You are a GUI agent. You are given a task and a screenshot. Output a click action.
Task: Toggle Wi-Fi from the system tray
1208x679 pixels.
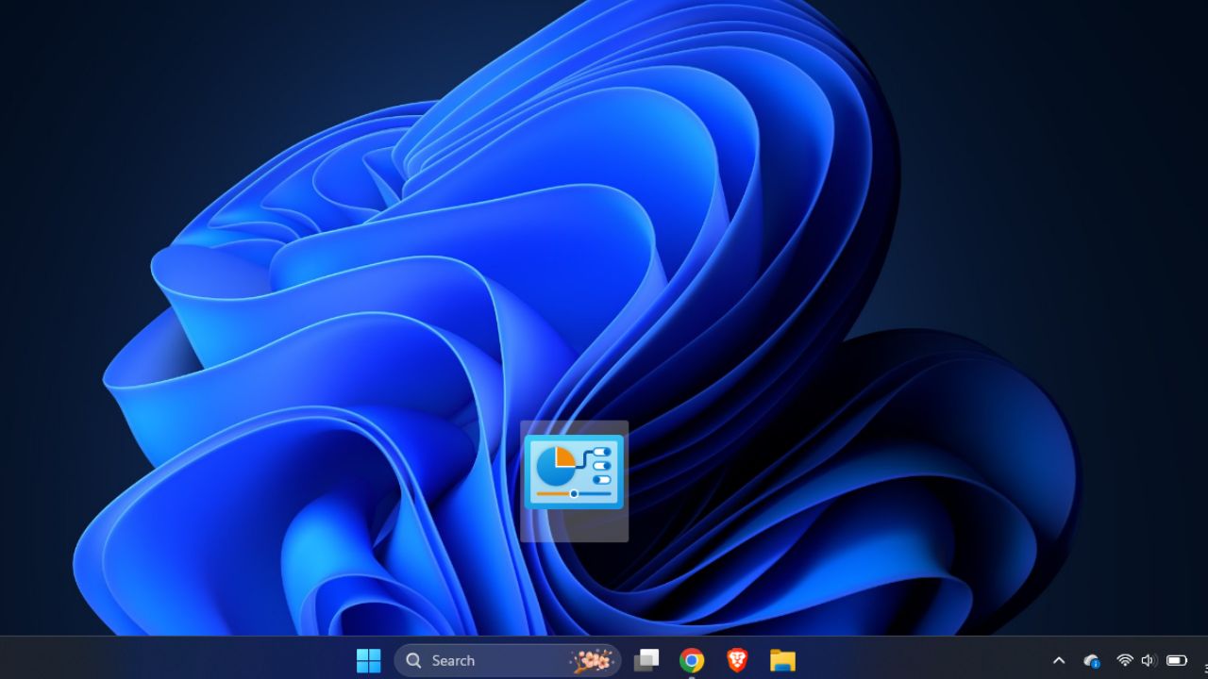pyautogui.click(x=1124, y=660)
